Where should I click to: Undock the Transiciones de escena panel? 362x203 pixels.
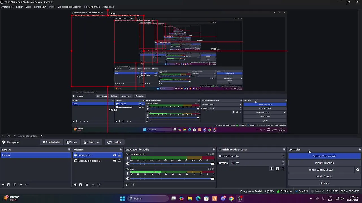point(284,149)
